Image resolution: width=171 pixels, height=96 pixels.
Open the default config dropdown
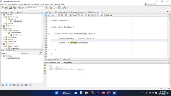tap(35, 8)
